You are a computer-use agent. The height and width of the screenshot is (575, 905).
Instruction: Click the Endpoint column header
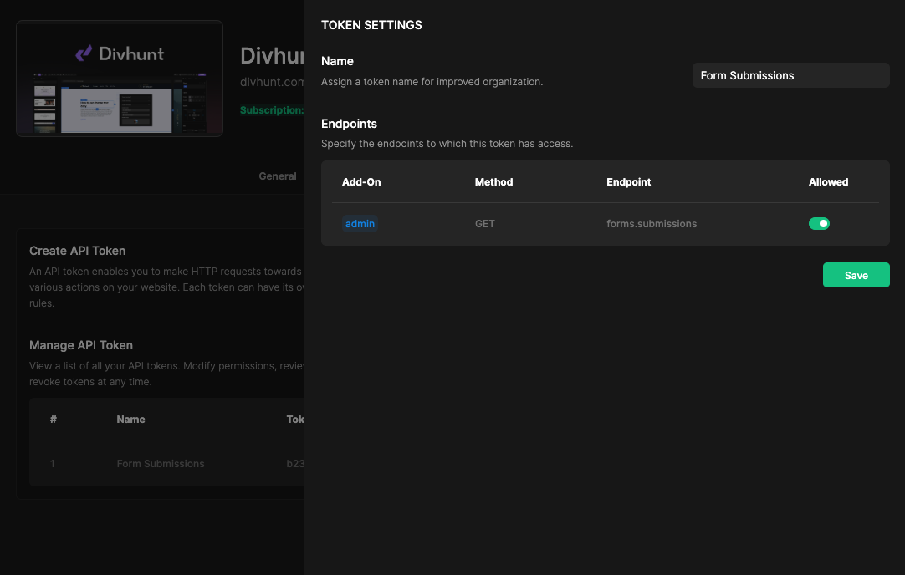pyautogui.click(x=628, y=182)
